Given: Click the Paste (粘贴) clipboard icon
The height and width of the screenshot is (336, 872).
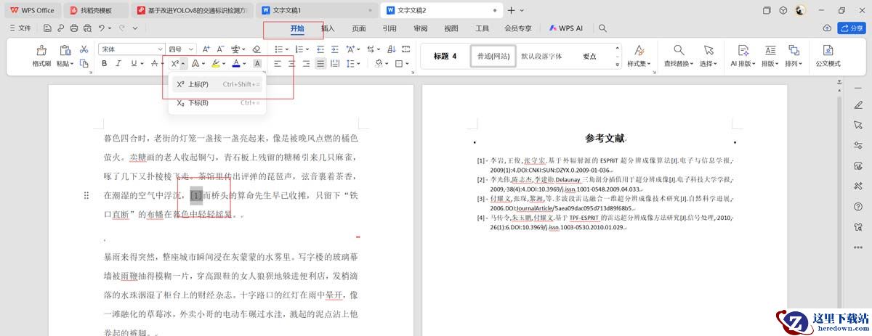Looking at the screenshot, I should (x=65, y=50).
